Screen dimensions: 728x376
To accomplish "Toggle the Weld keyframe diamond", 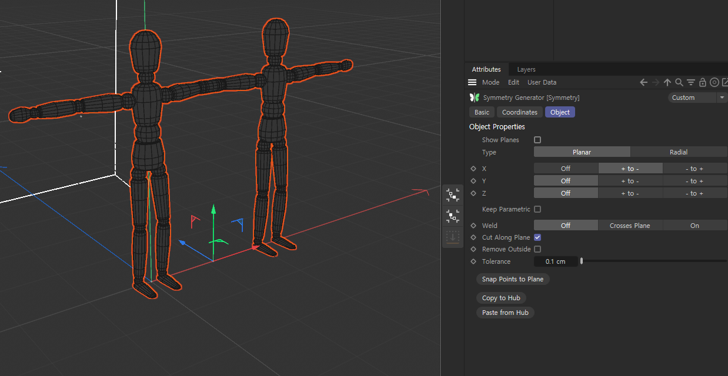I will tap(473, 226).
